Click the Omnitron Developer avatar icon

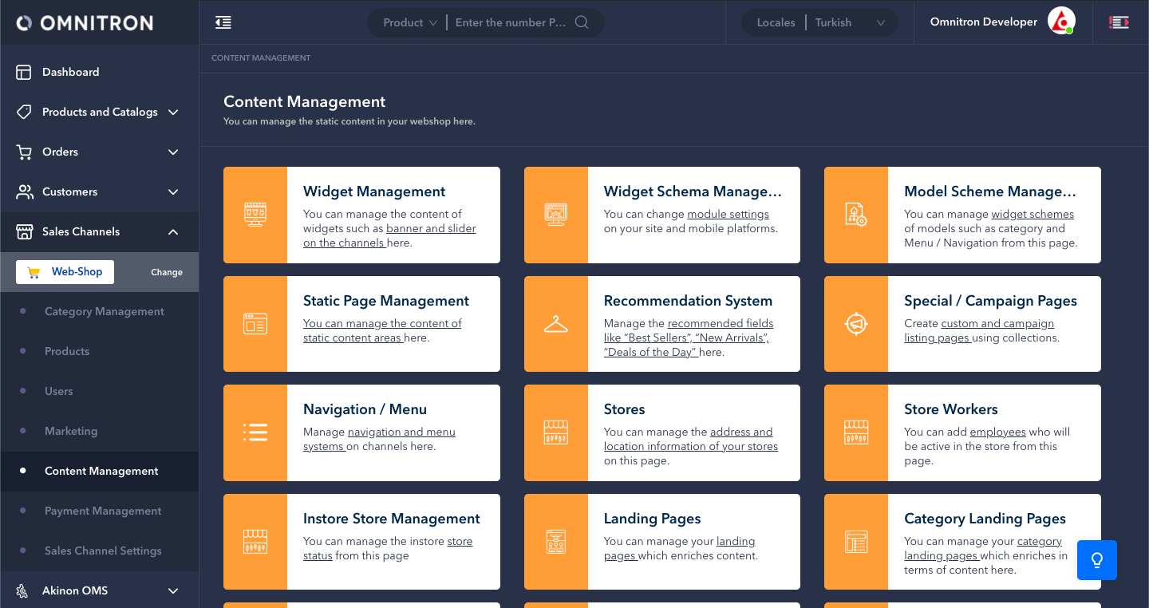pos(1061,22)
